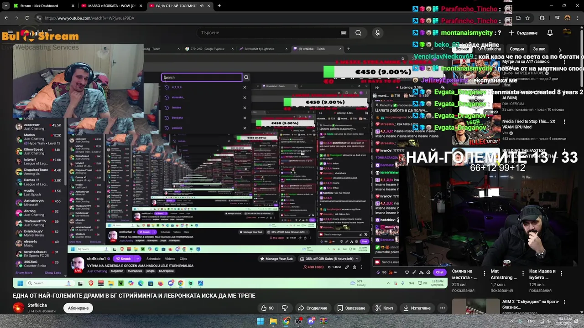Screen dimensions: 584x328
Task: Open the tab search dropdown arrow
Action: click(x=6, y=6)
